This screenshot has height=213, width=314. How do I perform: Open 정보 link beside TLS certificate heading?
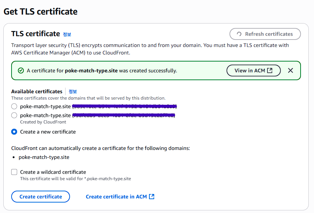tap(67, 34)
